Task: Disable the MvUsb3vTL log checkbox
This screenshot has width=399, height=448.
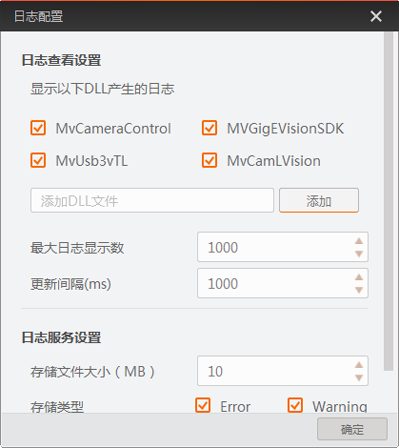Action: pyautogui.click(x=38, y=160)
